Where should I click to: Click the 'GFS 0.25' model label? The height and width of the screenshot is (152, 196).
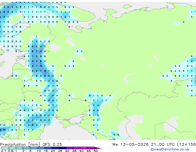pos(52,145)
